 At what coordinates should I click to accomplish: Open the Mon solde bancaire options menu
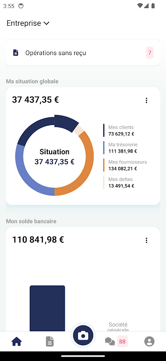[x=146, y=241]
